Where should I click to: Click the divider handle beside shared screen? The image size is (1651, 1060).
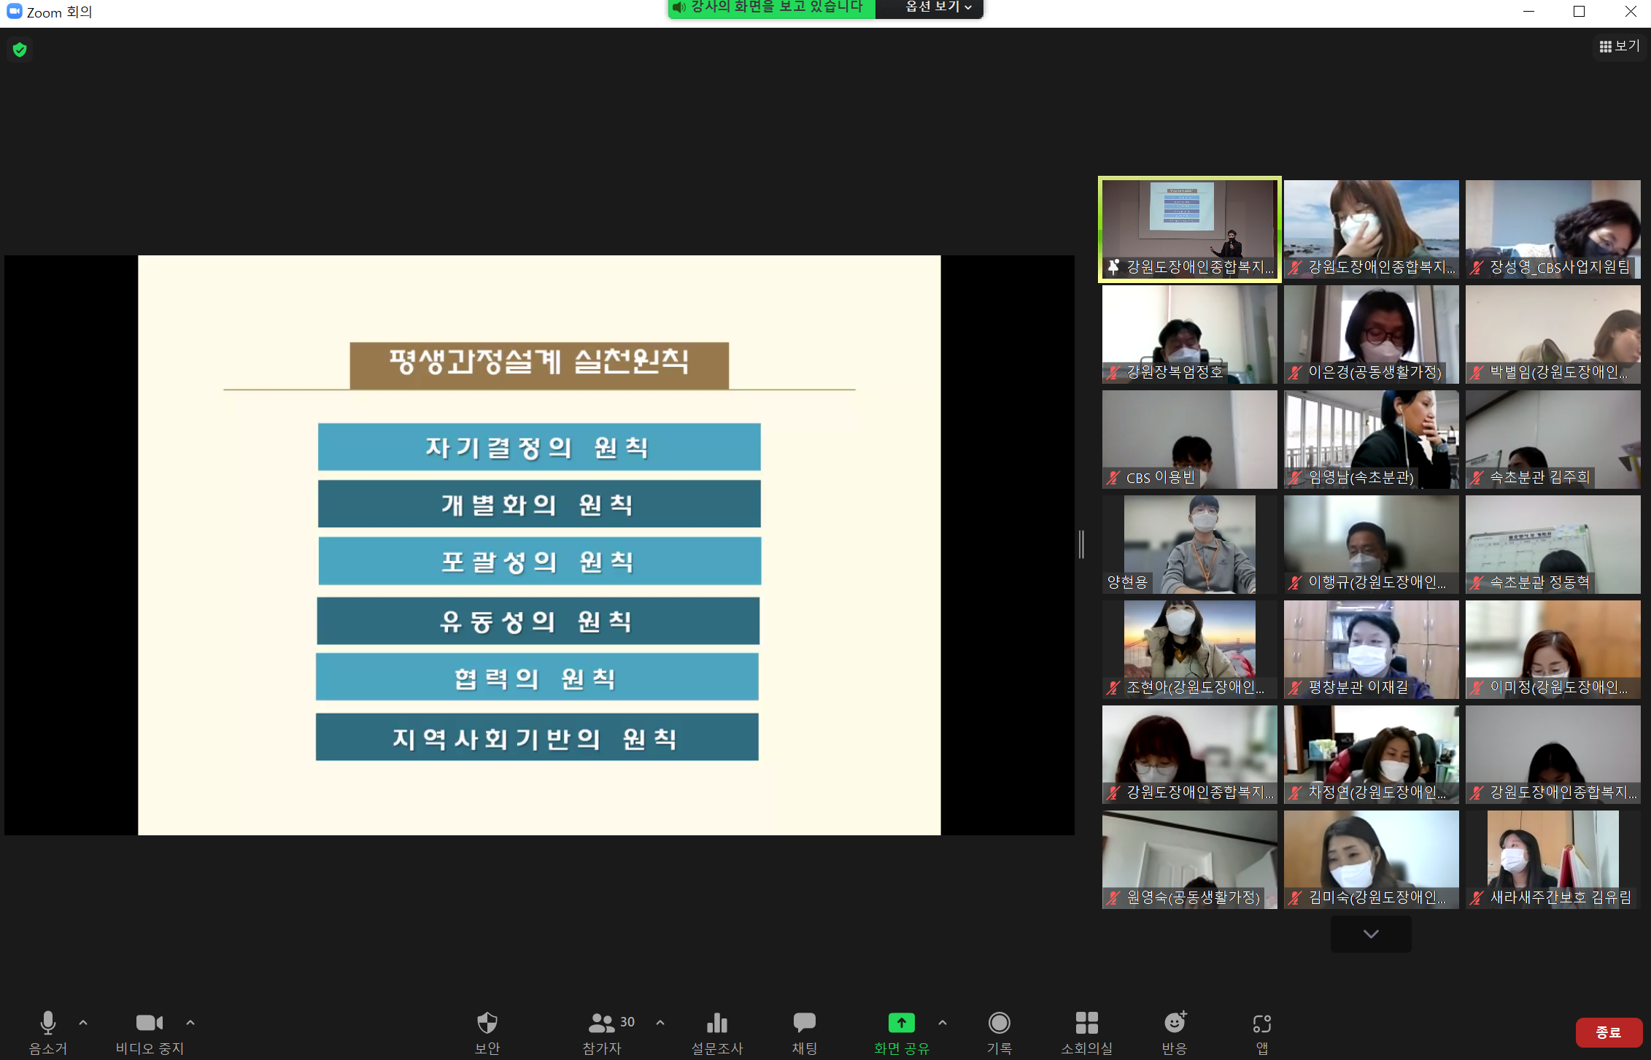[x=1081, y=544]
